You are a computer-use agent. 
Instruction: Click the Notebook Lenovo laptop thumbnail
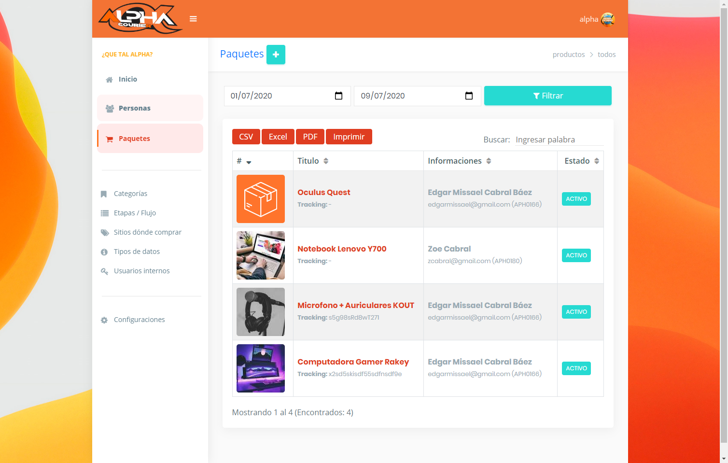[x=261, y=255]
